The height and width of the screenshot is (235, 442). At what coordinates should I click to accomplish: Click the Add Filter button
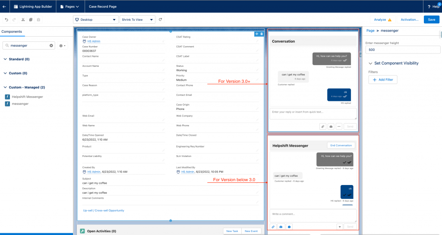[383, 80]
